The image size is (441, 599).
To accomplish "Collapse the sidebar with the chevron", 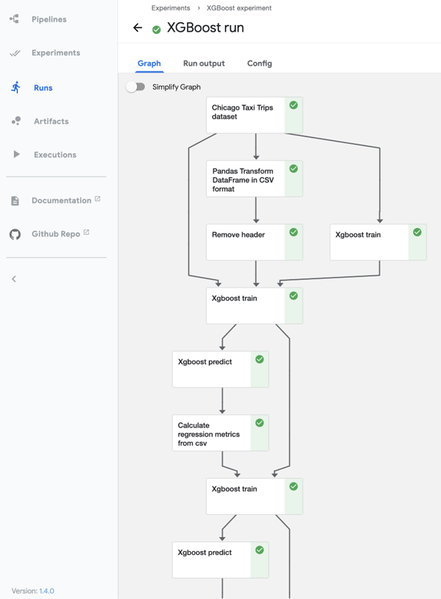I will click(x=14, y=279).
